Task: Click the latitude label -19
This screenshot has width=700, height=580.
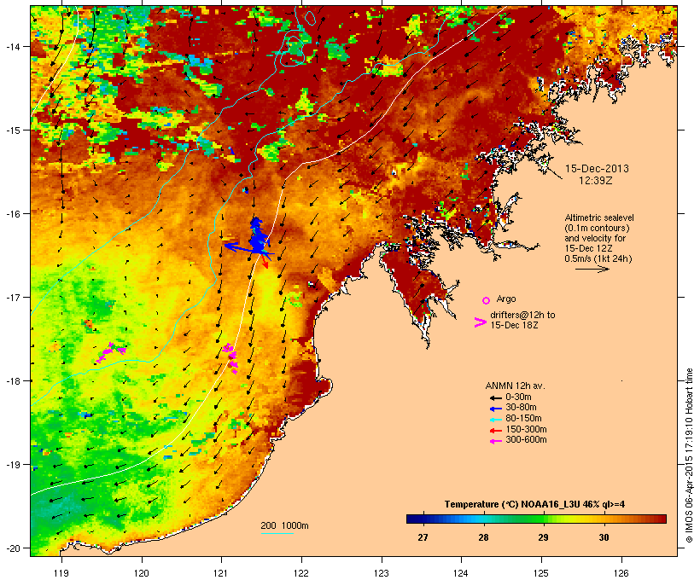Action: coord(12,465)
